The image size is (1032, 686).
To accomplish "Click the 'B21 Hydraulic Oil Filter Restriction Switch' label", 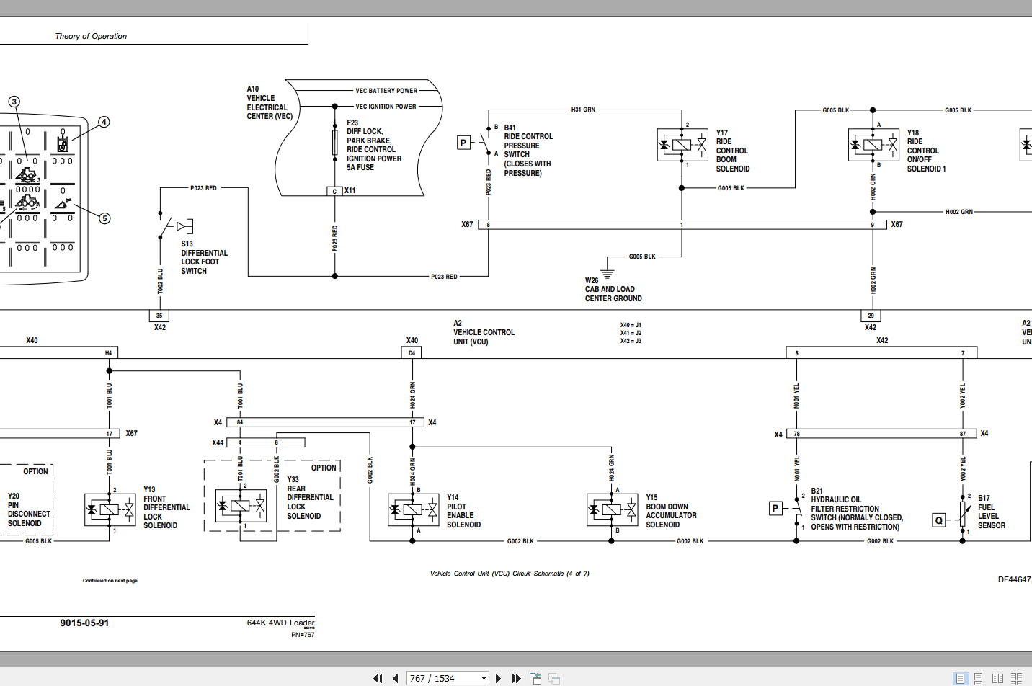I will (857, 509).
